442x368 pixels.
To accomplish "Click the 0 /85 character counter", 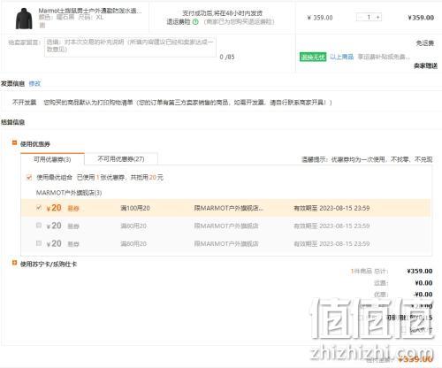I will coord(227,57).
